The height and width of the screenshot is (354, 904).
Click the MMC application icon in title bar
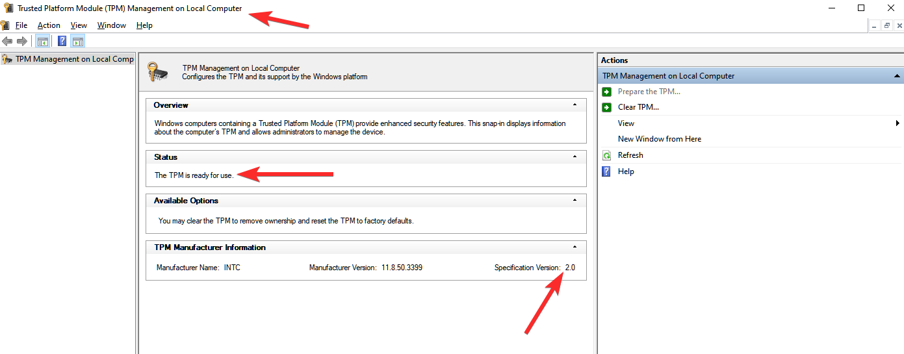(x=9, y=8)
